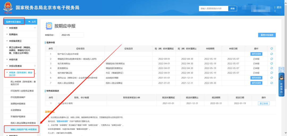Refresh the 地方教育附加 row
The height and width of the screenshot is (136, 287).
click(271, 63)
